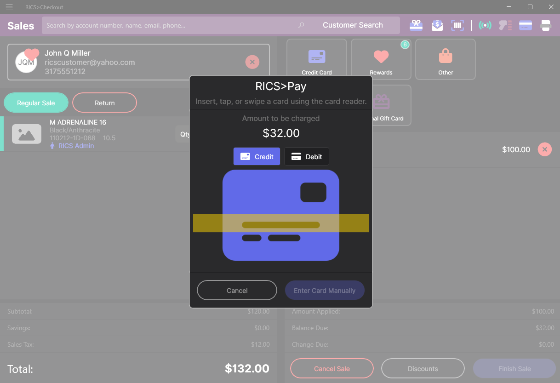Click the ricscustomer@yahoo.com email text
This screenshot has width=560, height=383.
tap(90, 62)
